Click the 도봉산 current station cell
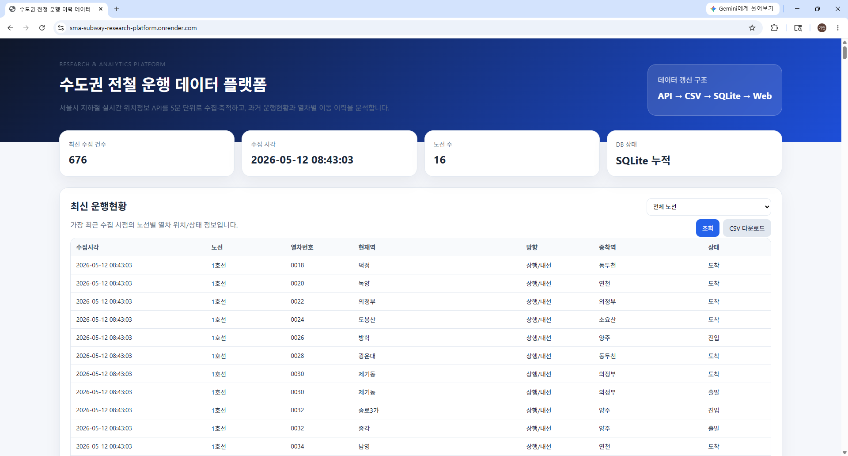This screenshot has width=848, height=456. tap(367, 320)
